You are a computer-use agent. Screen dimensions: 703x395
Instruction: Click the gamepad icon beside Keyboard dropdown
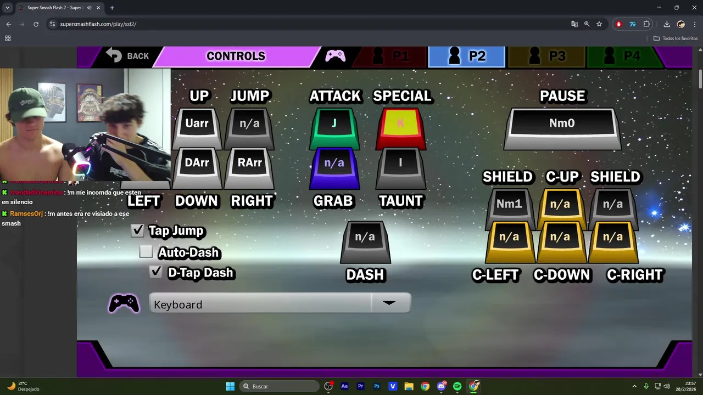click(x=124, y=303)
